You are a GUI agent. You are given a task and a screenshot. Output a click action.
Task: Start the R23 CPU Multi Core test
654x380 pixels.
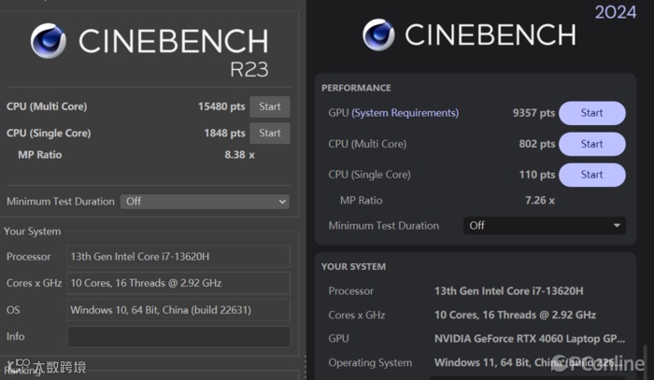click(270, 106)
